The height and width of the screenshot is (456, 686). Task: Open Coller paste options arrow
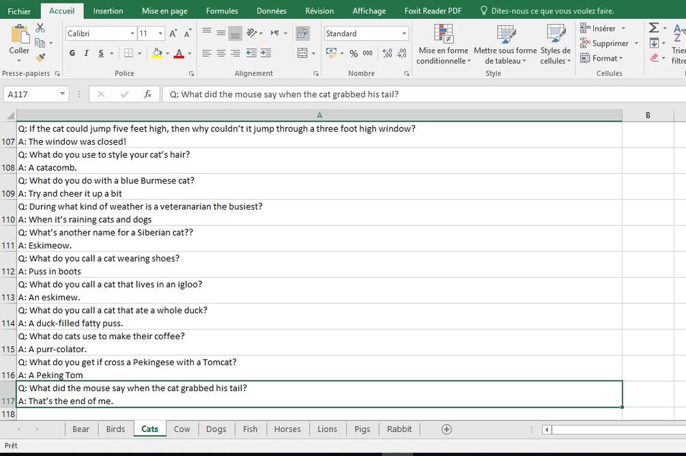[x=19, y=60]
